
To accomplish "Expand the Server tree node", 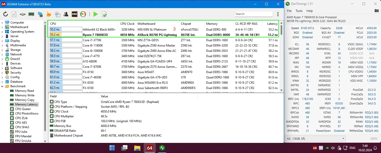I will point(2,36).
